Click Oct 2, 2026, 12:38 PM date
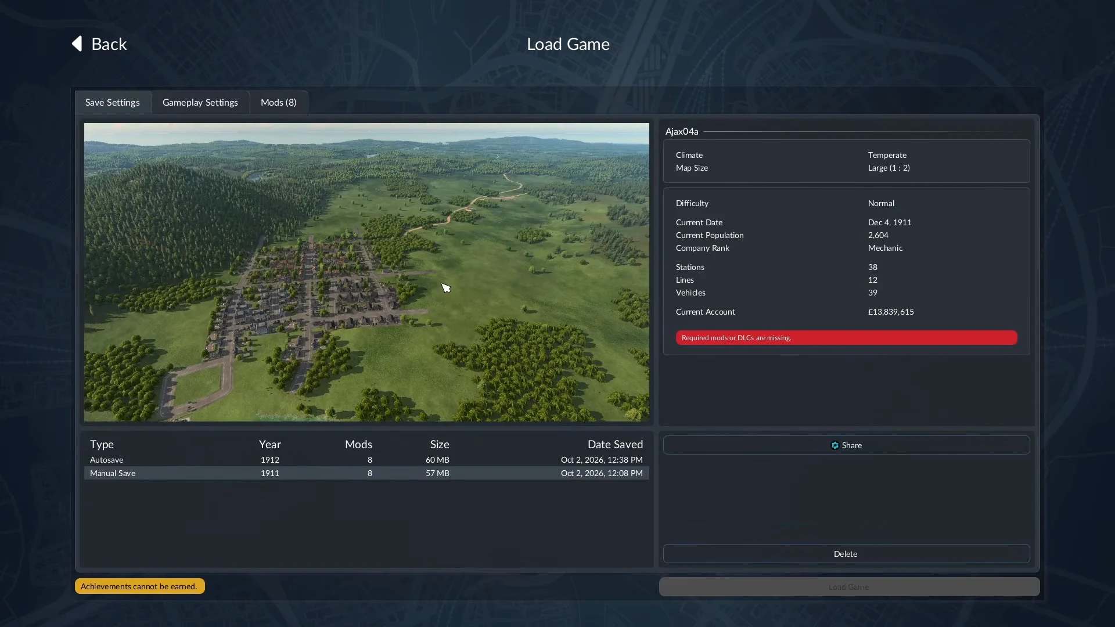Viewport: 1115px width, 627px height. click(602, 460)
